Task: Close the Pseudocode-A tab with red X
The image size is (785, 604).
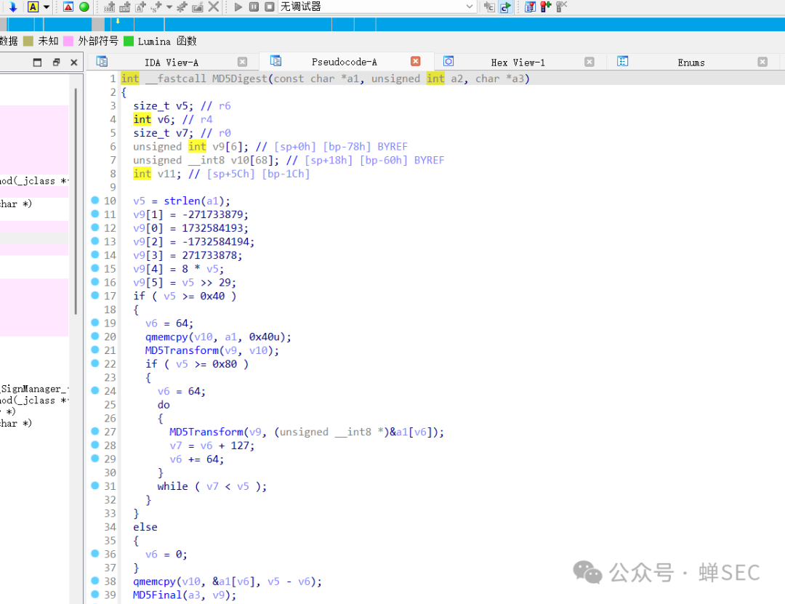Action: click(x=416, y=61)
